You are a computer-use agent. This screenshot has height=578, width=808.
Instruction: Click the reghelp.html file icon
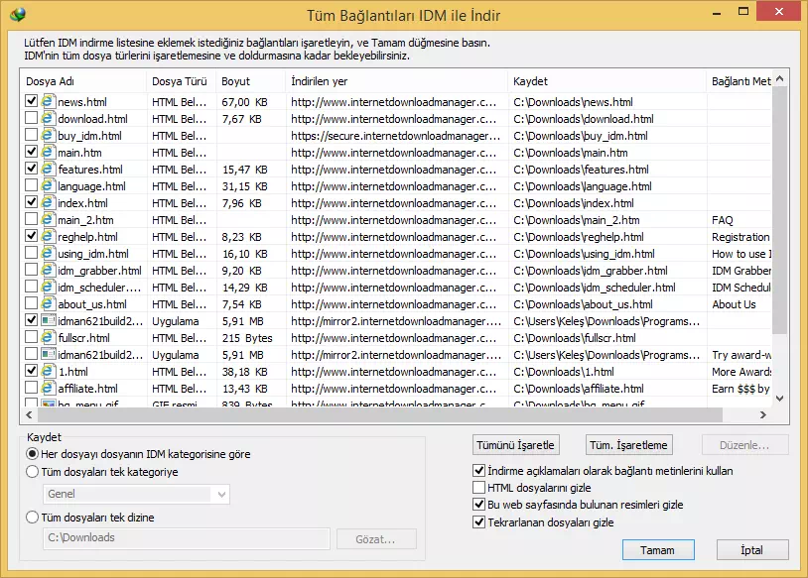point(48,236)
